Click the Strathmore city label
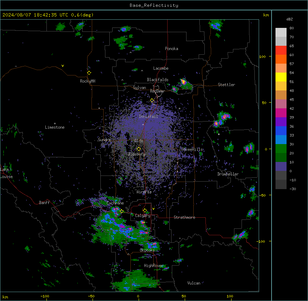Viewport: 308px width, 301px height. pyautogui.click(x=184, y=217)
